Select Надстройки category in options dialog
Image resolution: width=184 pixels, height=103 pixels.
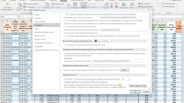(x=46, y=47)
